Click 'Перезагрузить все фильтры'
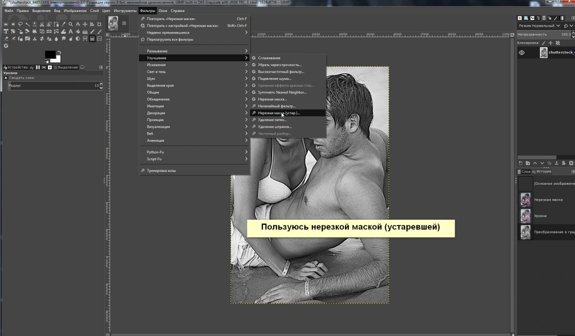This screenshot has height=336, width=575. pos(170,39)
